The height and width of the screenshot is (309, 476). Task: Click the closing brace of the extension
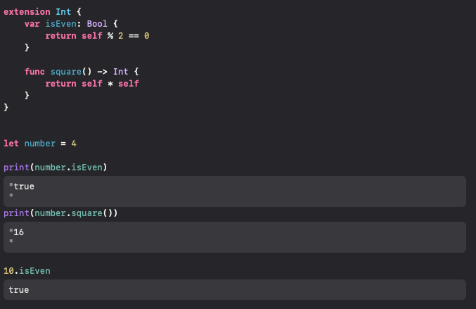[6, 107]
